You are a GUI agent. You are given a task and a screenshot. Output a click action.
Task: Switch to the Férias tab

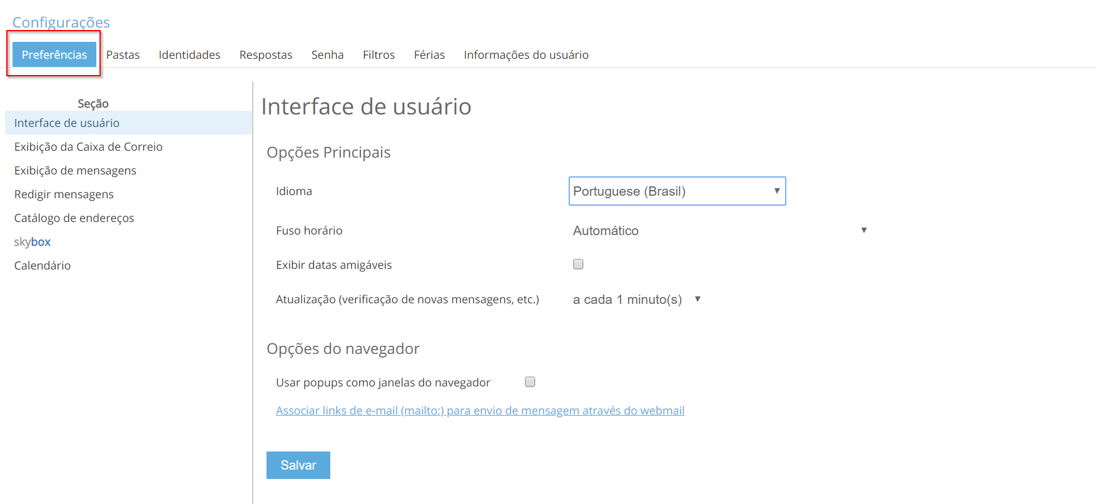click(x=429, y=55)
